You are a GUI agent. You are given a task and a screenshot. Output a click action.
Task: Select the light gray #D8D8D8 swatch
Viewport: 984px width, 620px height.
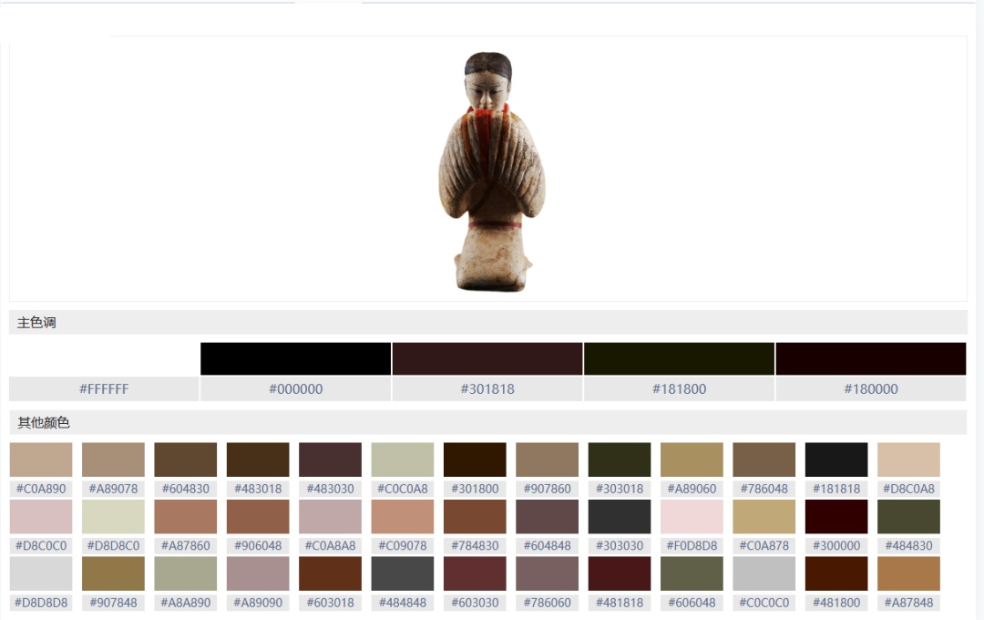point(41,573)
